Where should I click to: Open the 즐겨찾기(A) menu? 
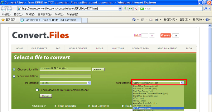[45, 14]
